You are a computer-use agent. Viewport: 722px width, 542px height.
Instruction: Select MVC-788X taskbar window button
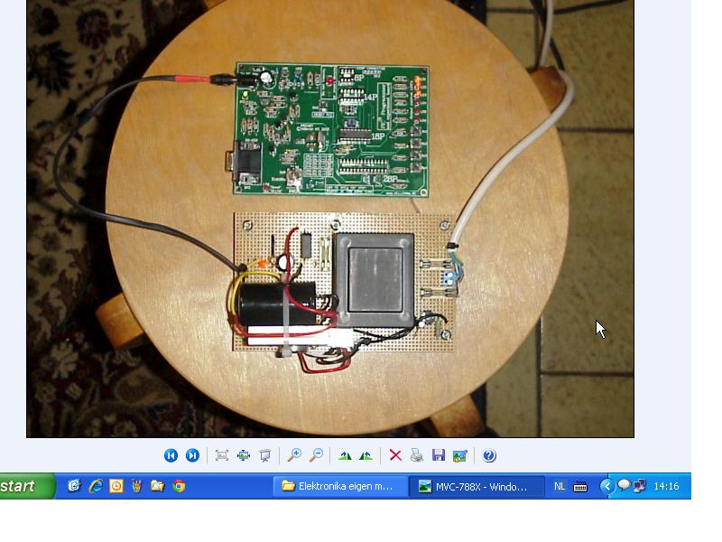click(476, 486)
